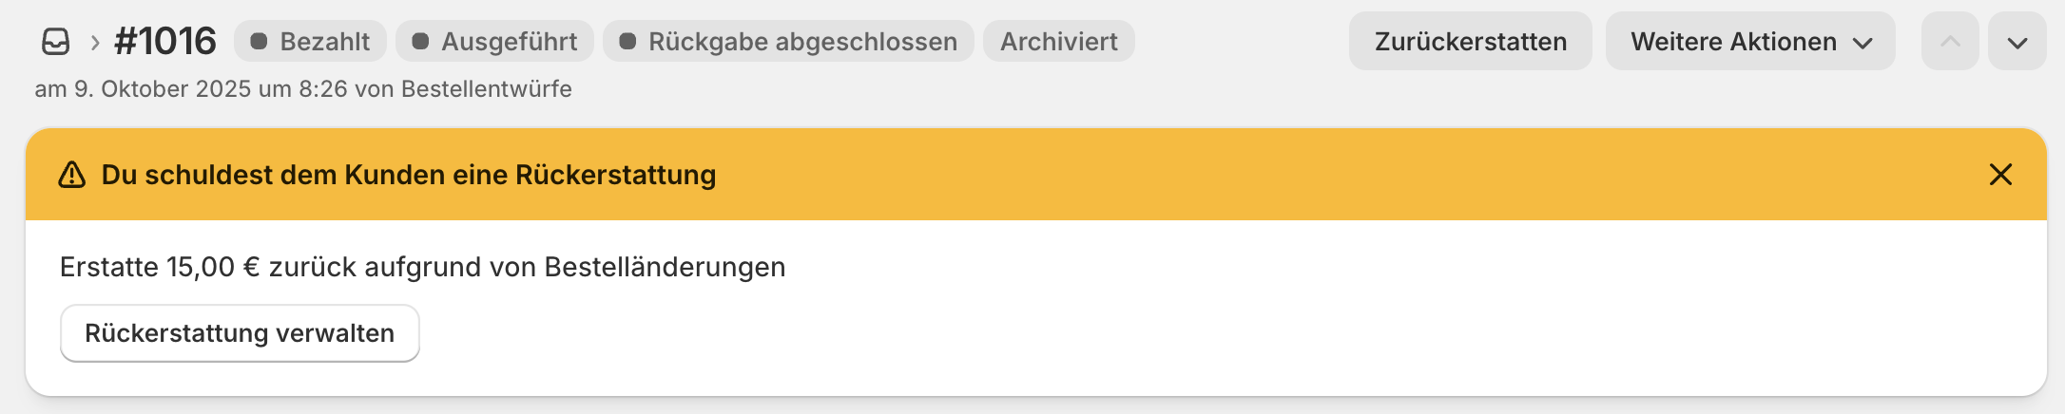Click the order number #1016 heading

(x=165, y=42)
